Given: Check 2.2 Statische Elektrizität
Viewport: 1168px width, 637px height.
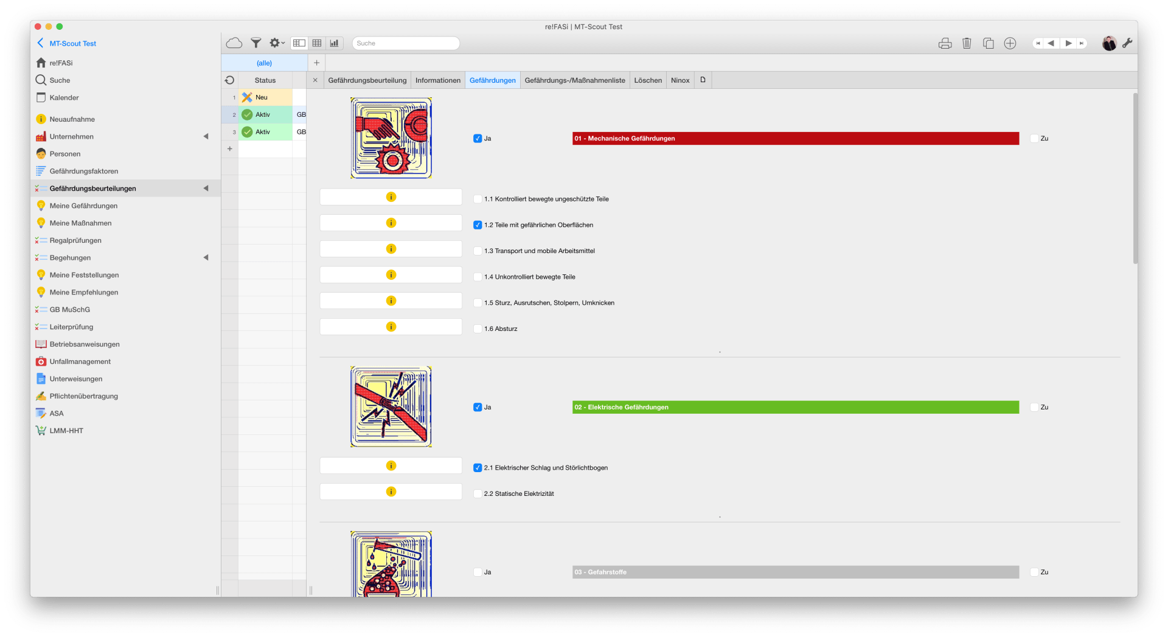Looking at the screenshot, I should tap(478, 494).
